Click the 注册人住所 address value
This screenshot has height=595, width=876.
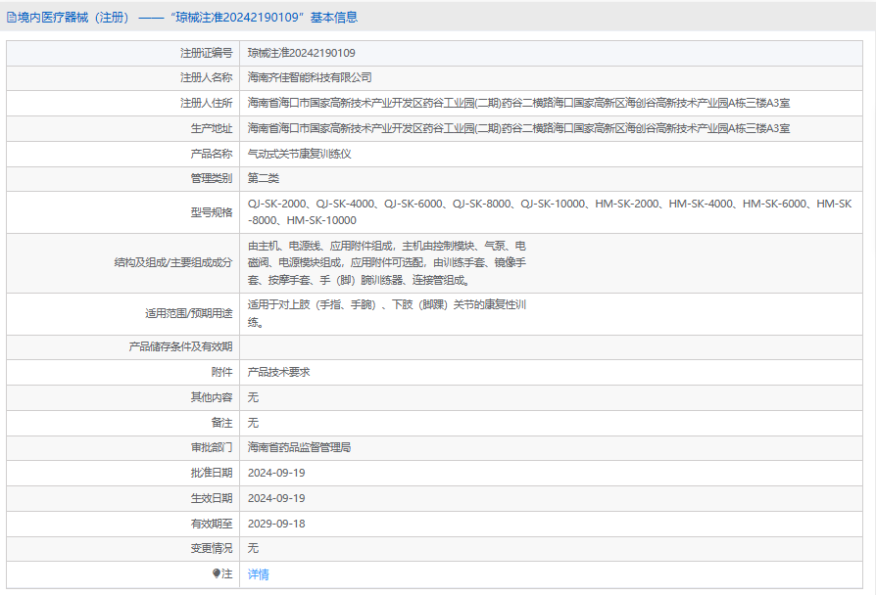[518, 103]
